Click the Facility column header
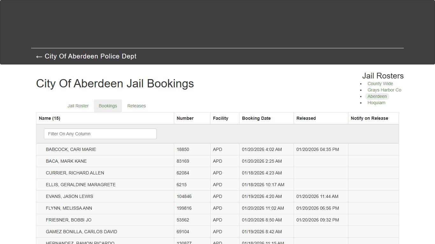435x244 pixels. [x=220, y=118]
